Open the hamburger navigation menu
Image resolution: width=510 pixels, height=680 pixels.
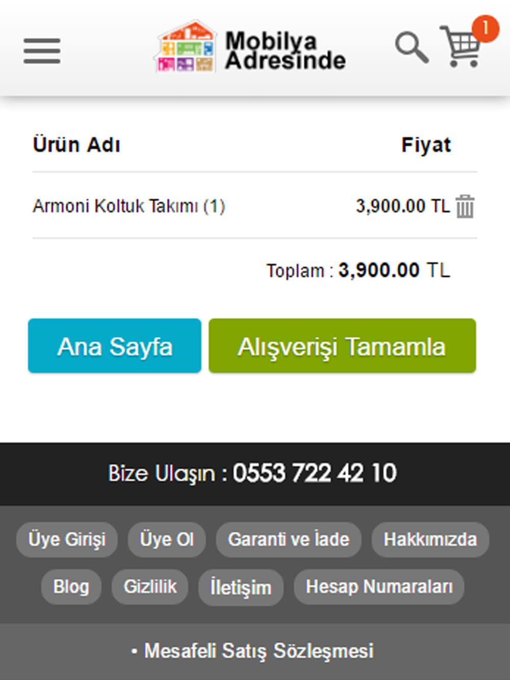42,51
